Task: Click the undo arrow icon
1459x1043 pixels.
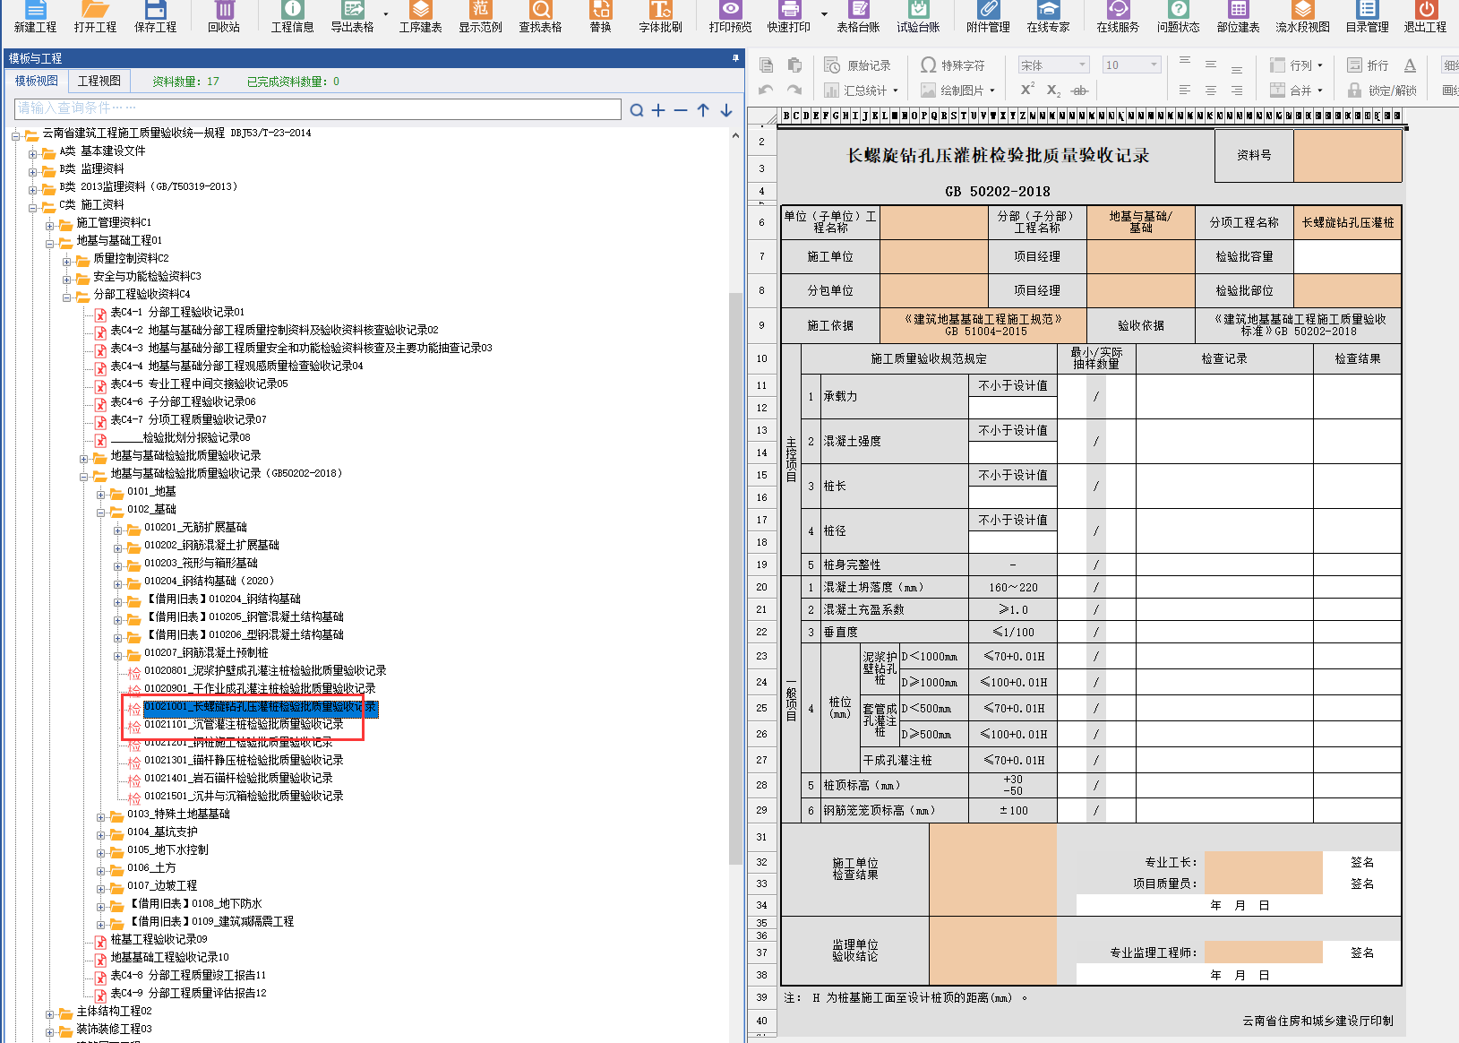Action: click(x=766, y=90)
